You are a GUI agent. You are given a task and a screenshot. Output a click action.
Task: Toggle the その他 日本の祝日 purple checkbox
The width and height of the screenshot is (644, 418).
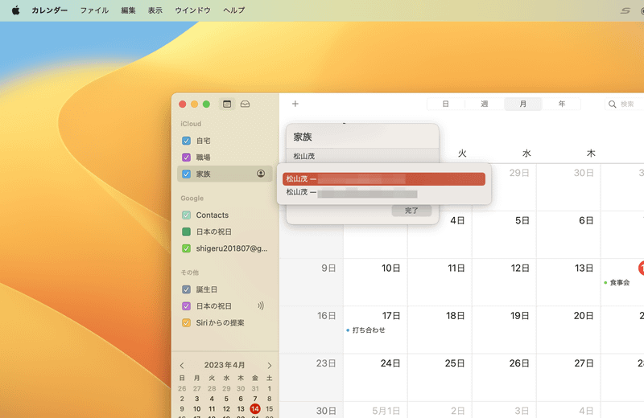point(186,306)
